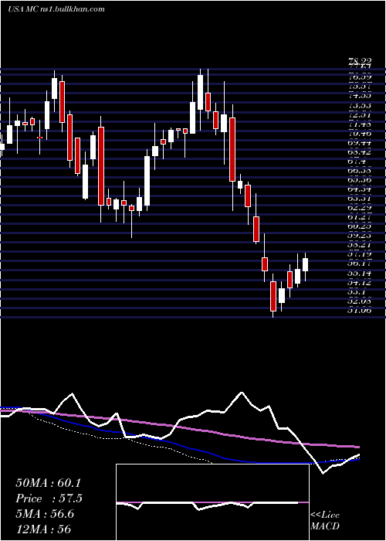Click the 55.14 price axis label
This screenshot has height=541, width=386.
click(360, 273)
